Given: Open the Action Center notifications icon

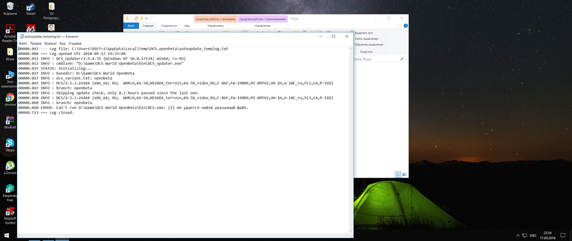Looking at the screenshot, I should point(562,235).
